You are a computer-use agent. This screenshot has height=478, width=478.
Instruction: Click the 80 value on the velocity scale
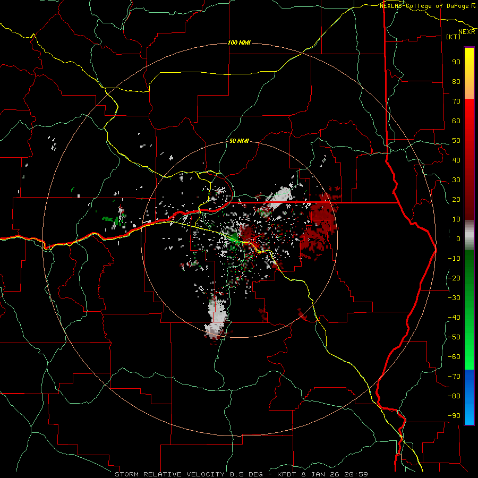[456, 82]
